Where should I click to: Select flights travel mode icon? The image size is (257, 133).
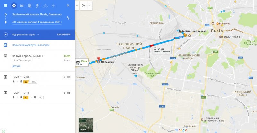[53, 5]
